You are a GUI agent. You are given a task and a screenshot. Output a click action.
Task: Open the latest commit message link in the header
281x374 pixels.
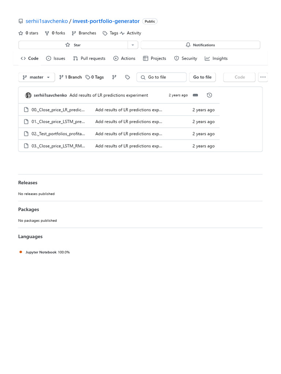pyautogui.click(x=109, y=95)
